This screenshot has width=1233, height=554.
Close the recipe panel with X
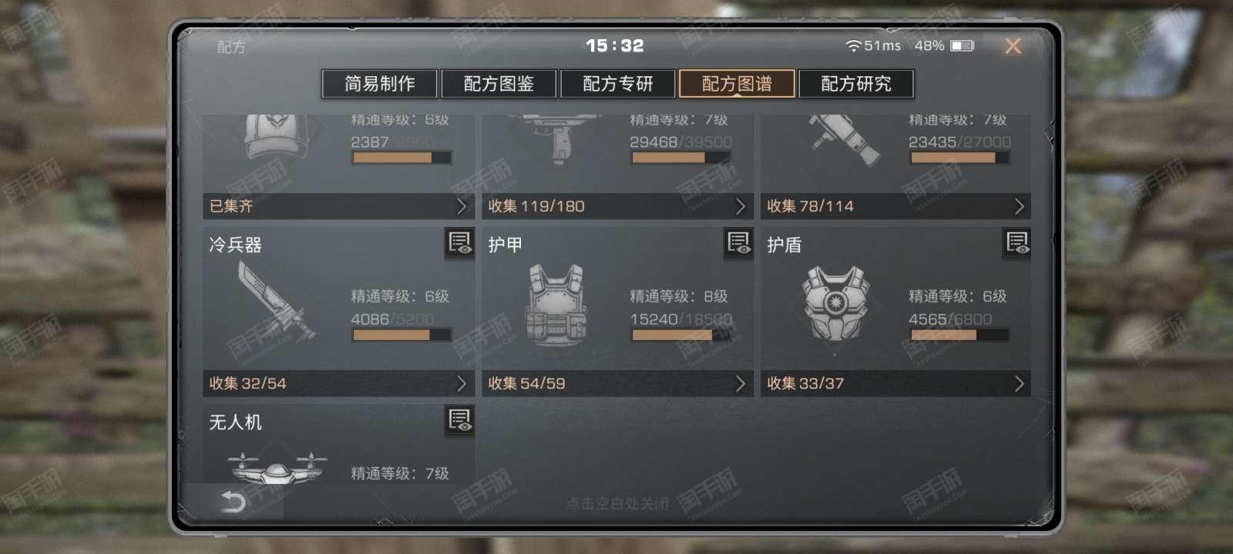pyautogui.click(x=1013, y=46)
